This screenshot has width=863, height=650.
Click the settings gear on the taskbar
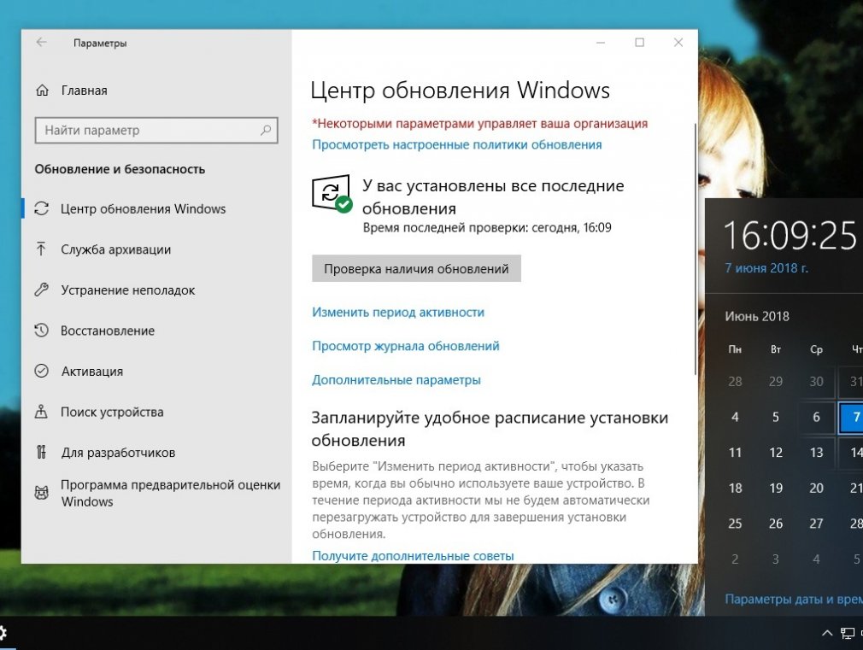(3, 633)
